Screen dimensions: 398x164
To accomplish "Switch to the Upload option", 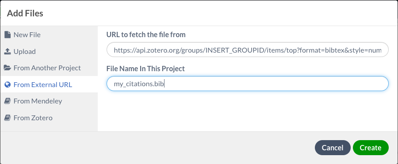I will [25, 52].
